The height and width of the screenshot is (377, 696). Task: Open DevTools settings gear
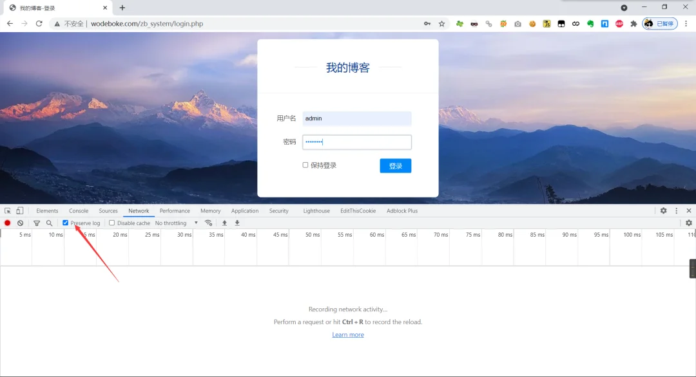664,211
